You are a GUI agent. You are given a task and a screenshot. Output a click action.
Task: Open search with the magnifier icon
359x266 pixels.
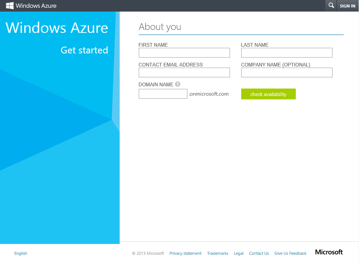(331, 6)
